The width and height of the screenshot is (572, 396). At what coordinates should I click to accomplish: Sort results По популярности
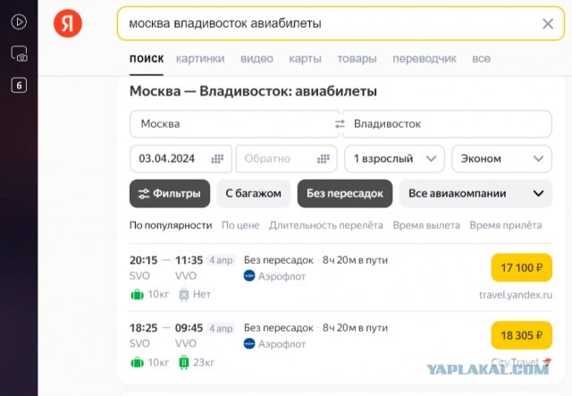point(171,225)
